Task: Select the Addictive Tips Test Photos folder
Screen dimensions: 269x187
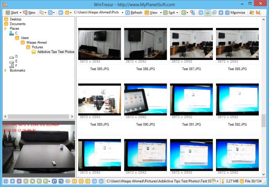Action: pos(56,52)
